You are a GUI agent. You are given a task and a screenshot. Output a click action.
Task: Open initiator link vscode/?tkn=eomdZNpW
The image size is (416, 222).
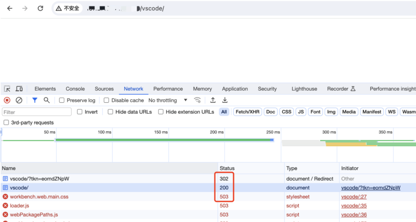click(x=371, y=188)
